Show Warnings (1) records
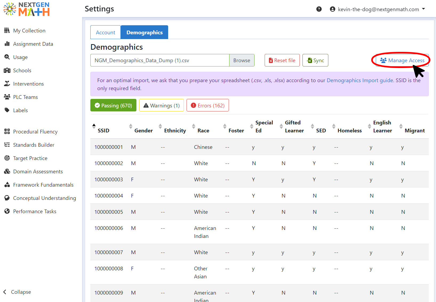 coord(162,105)
